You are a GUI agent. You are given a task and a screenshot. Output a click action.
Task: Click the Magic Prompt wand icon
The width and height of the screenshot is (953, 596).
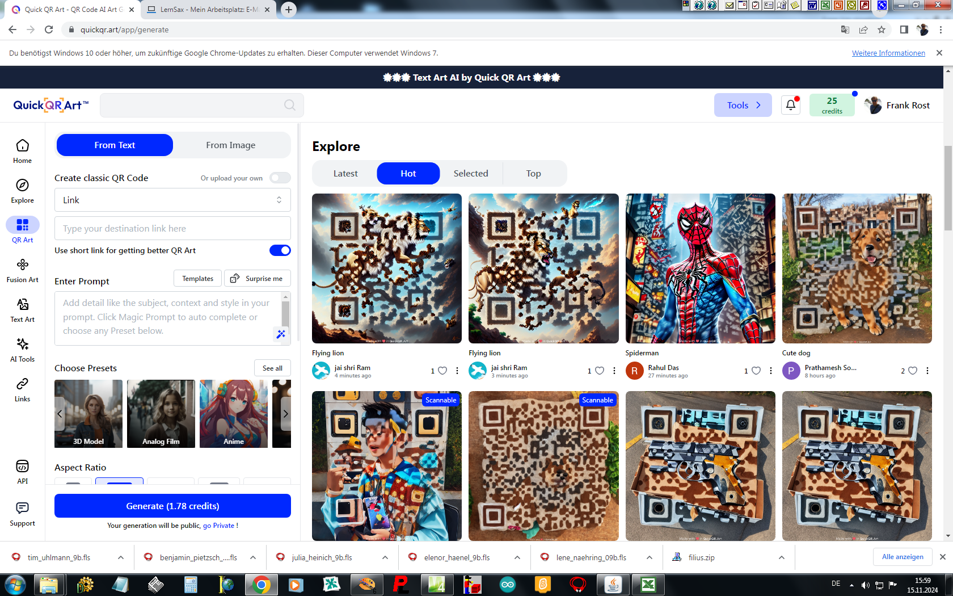[x=281, y=334]
